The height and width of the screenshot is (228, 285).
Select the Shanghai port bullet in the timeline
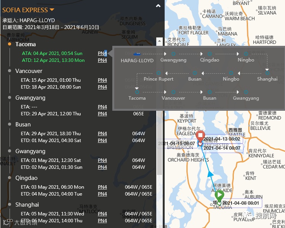point(10,204)
